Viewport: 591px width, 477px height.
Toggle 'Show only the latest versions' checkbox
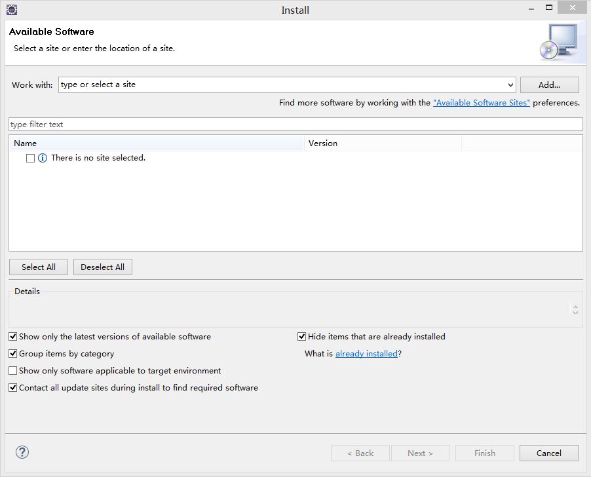13,337
